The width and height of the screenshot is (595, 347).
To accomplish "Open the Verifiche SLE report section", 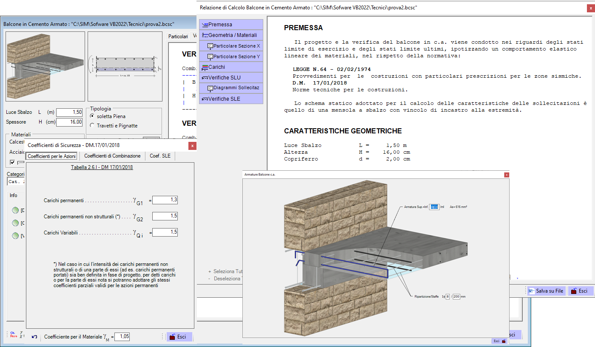I will (231, 99).
